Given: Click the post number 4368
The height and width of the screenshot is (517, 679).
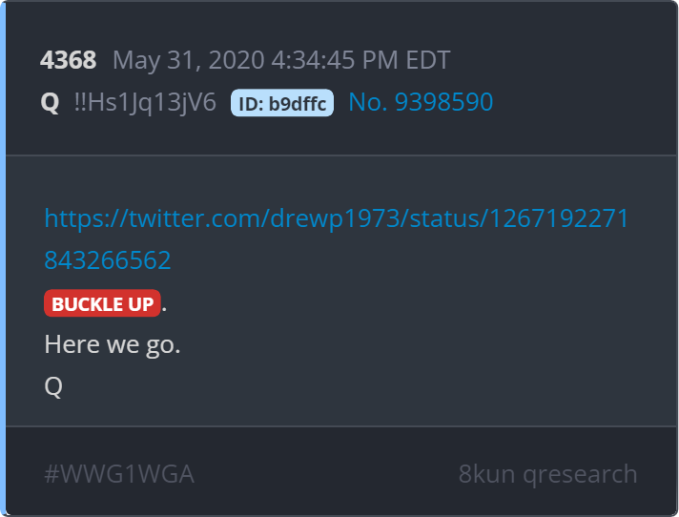Looking at the screenshot, I should 68,60.
